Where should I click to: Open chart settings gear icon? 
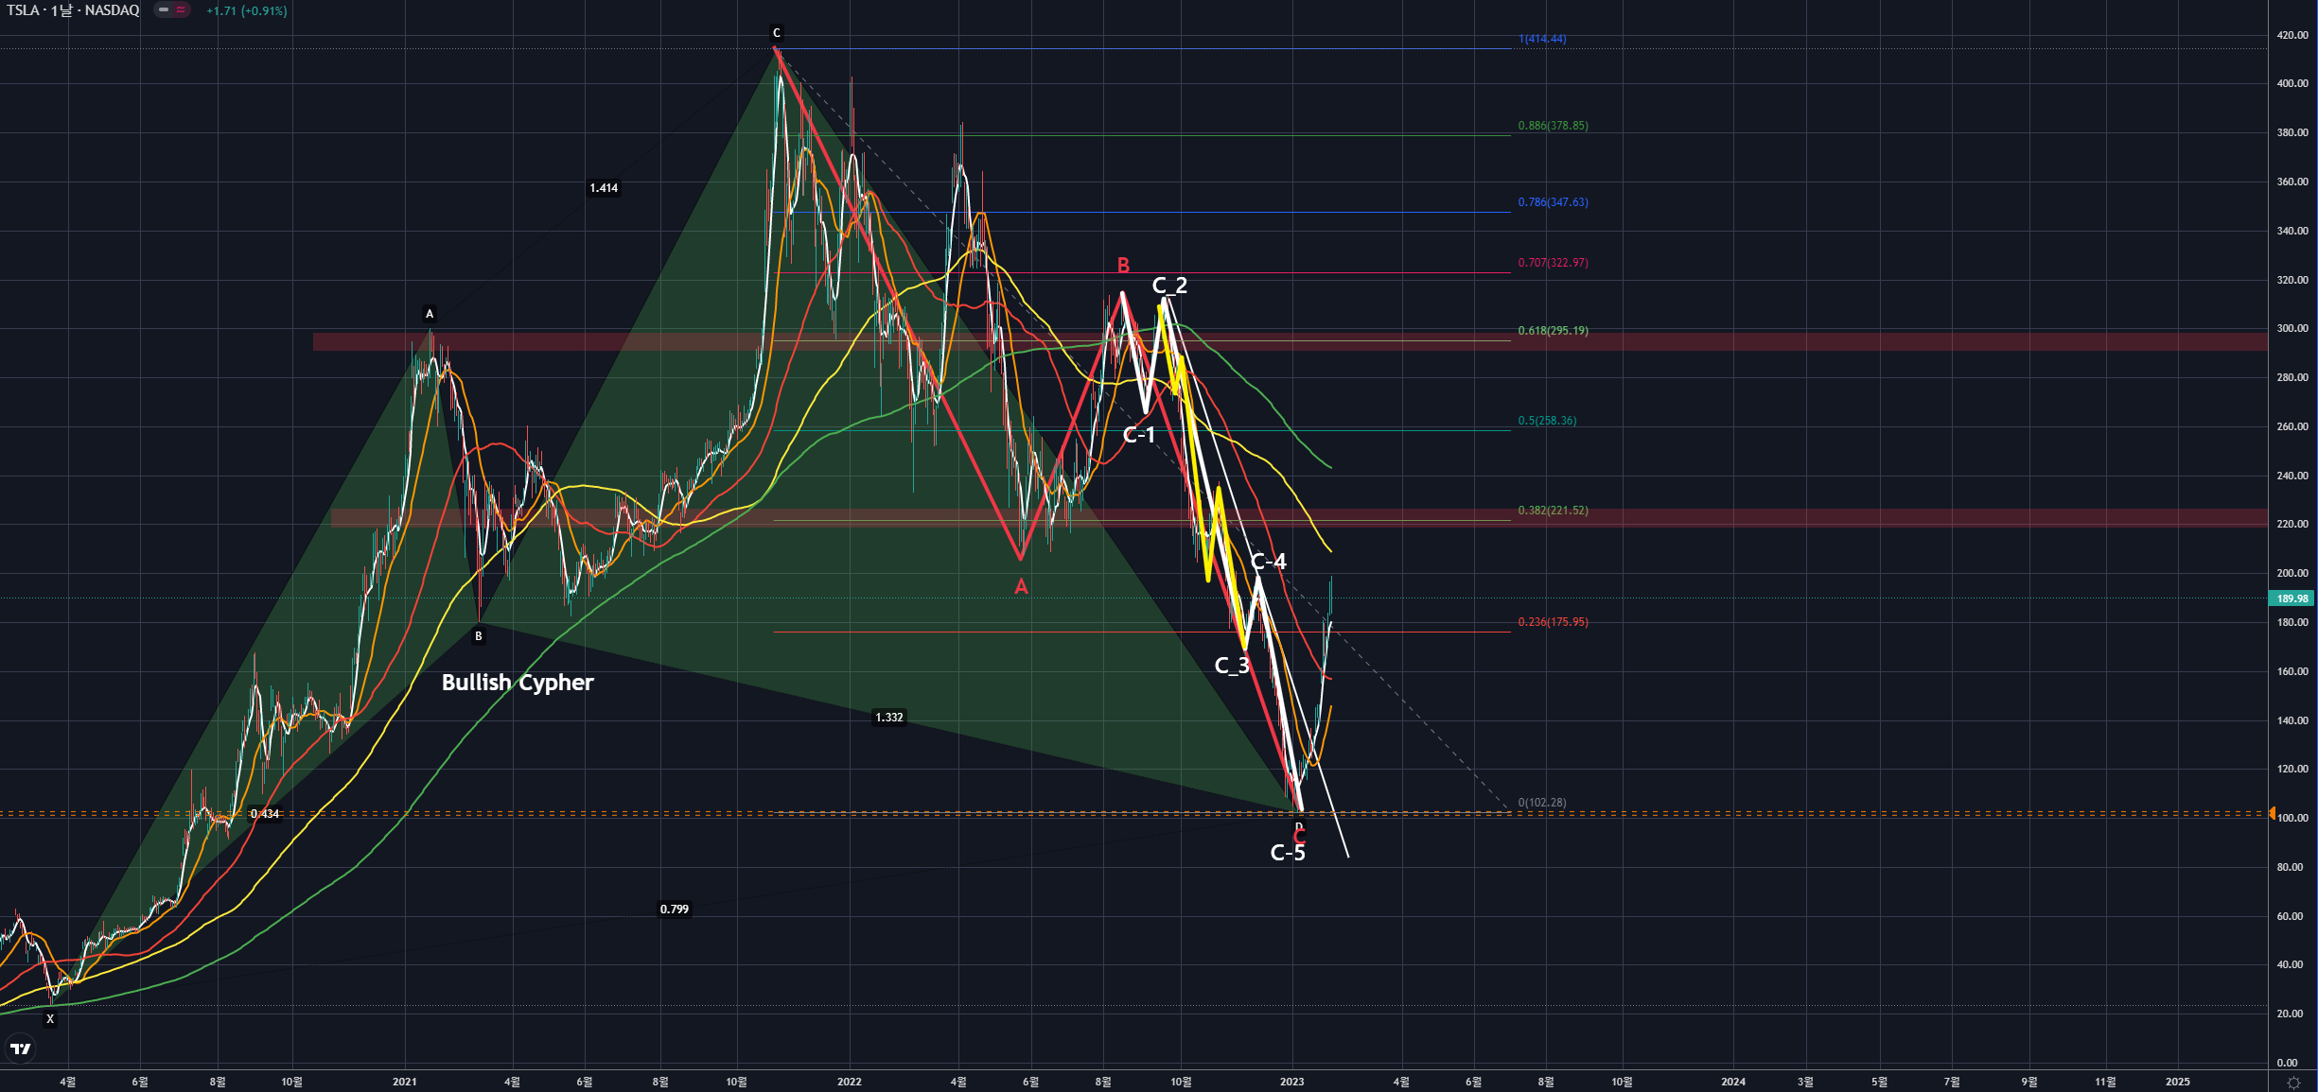[x=2292, y=1083]
